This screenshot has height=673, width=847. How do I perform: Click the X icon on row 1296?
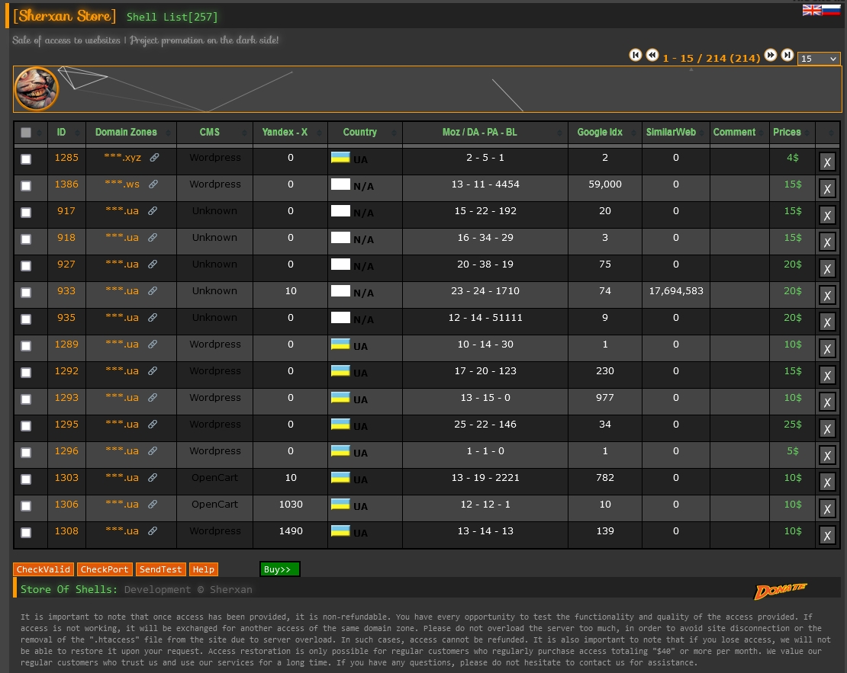click(827, 456)
